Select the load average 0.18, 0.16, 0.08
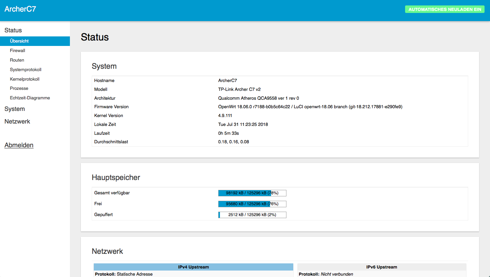 point(234,142)
